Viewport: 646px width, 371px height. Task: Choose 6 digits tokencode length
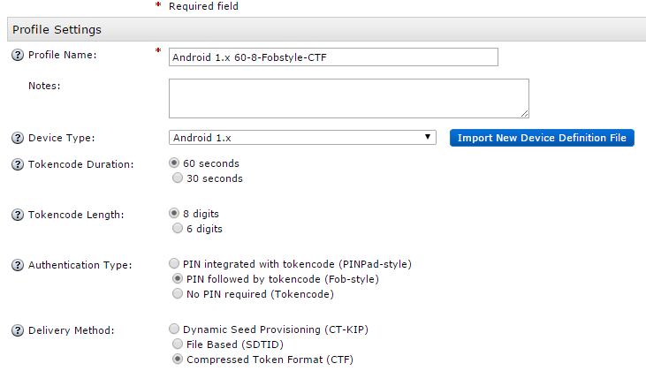tap(175, 229)
